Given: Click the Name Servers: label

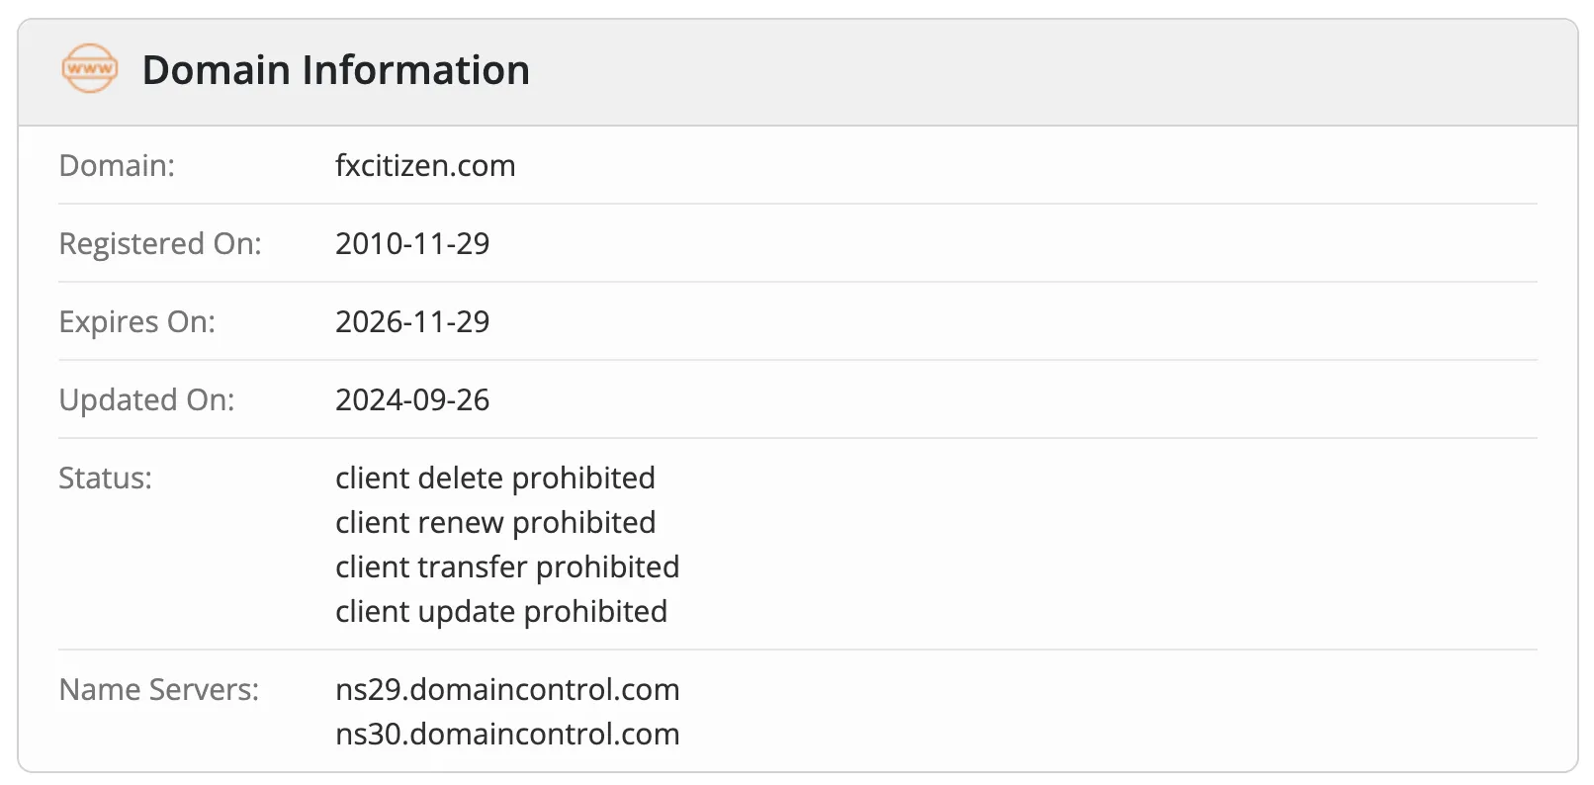Looking at the screenshot, I should tap(158, 689).
